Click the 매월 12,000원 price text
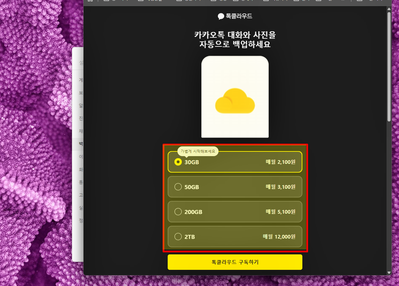The width and height of the screenshot is (399, 286). tap(279, 237)
